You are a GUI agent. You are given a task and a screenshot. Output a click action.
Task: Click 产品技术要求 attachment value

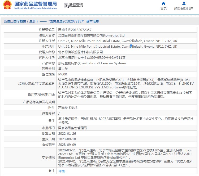coord(68,108)
